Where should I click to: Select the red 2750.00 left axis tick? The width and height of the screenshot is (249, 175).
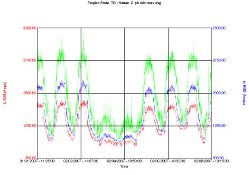[x=29, y=60]
